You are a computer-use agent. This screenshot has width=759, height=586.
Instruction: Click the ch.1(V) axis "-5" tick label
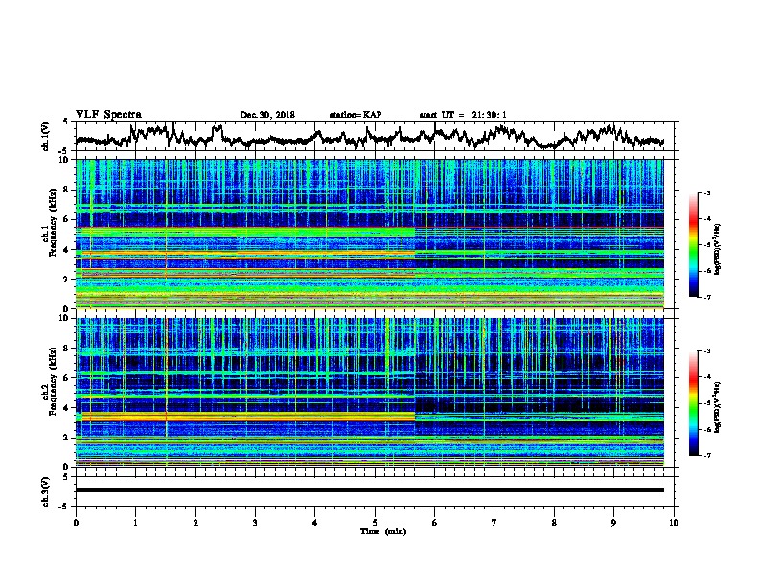pos(64,151)
